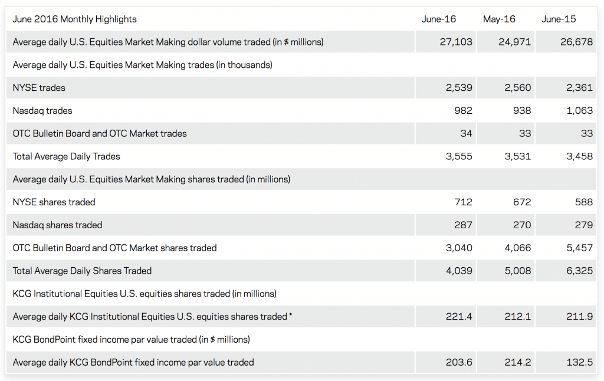Click the NYSE trades row label
This screenshot has height=381, width=604.
39,88
